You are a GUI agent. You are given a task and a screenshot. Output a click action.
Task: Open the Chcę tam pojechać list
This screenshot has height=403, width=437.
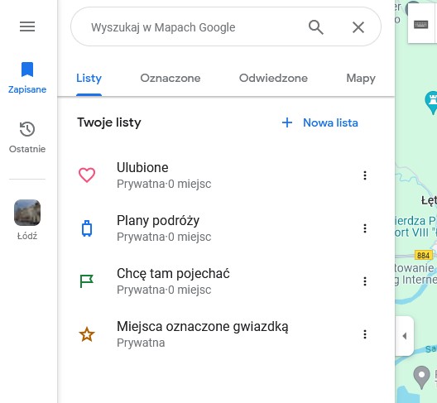(226, 281)
